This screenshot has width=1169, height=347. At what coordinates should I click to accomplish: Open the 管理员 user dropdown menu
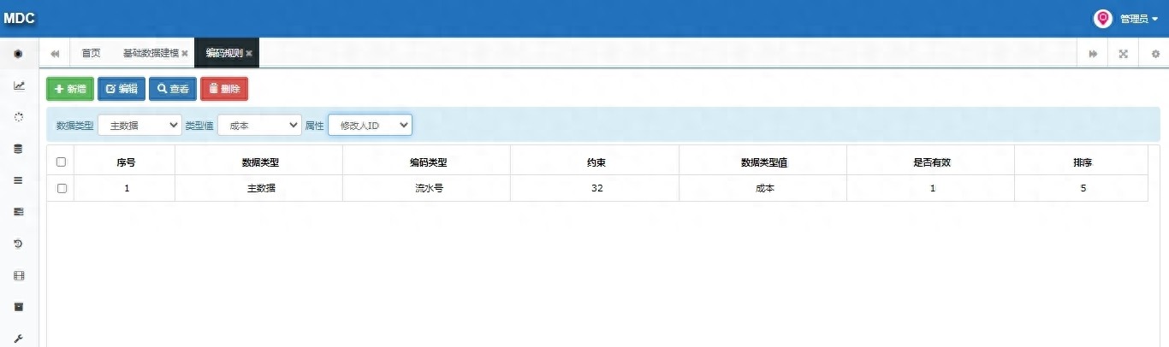point(1138,19)
